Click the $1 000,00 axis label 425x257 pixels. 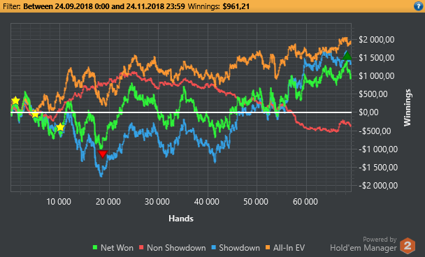click(x=377, y=76)
